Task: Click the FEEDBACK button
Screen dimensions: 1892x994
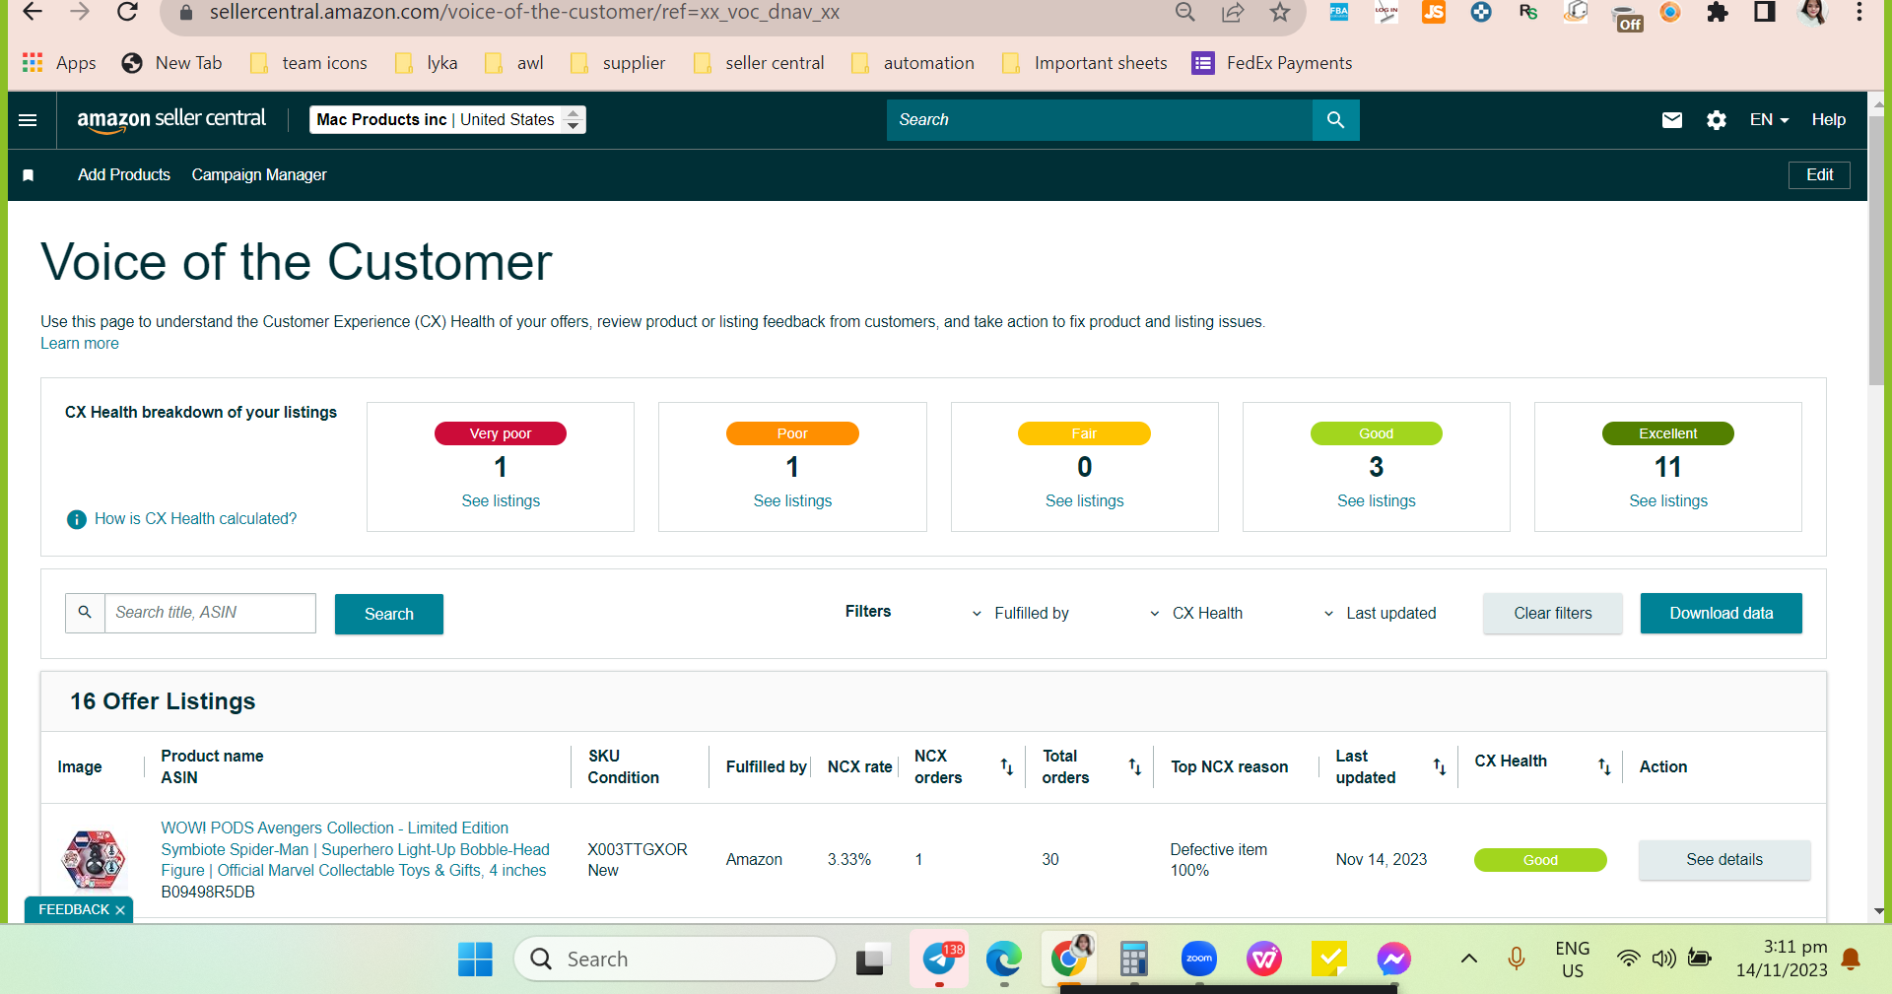Action: click(x=74, y=910)
